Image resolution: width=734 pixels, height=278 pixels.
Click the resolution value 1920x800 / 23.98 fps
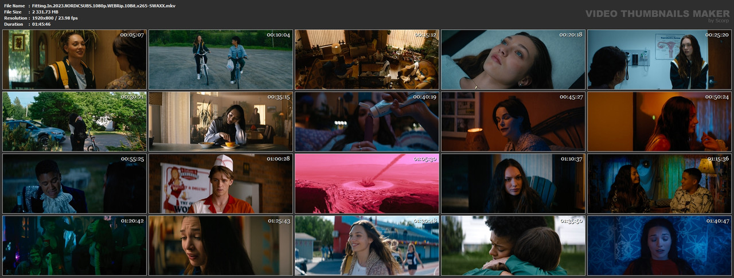(55, 18)
